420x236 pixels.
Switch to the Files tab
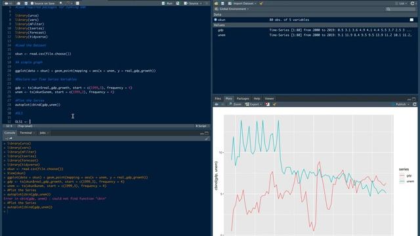click(218, 98)
